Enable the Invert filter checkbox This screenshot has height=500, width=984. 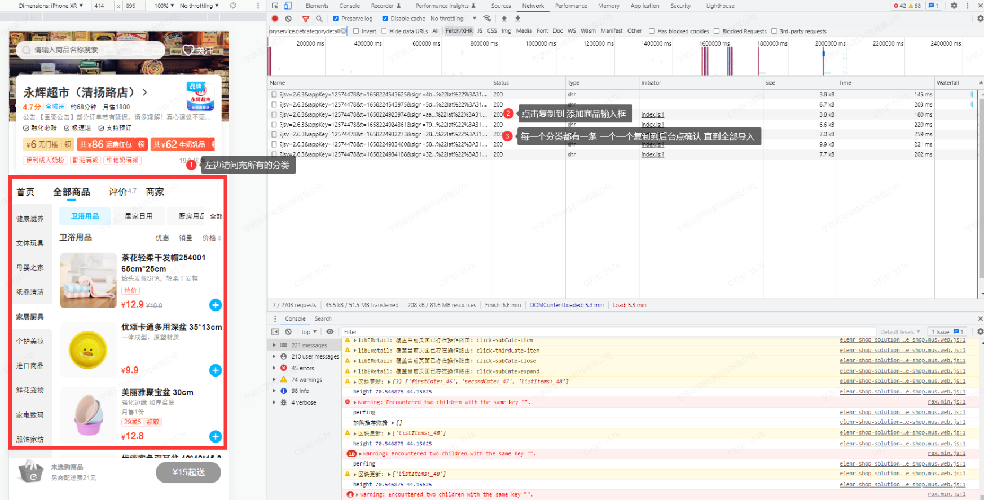356,31
